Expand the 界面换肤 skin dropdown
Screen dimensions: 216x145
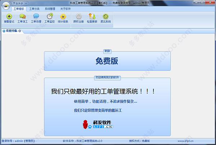[x=26, y=3]
